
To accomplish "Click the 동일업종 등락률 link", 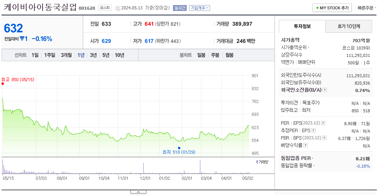I will pyautogui.click(x=296, y=166).
